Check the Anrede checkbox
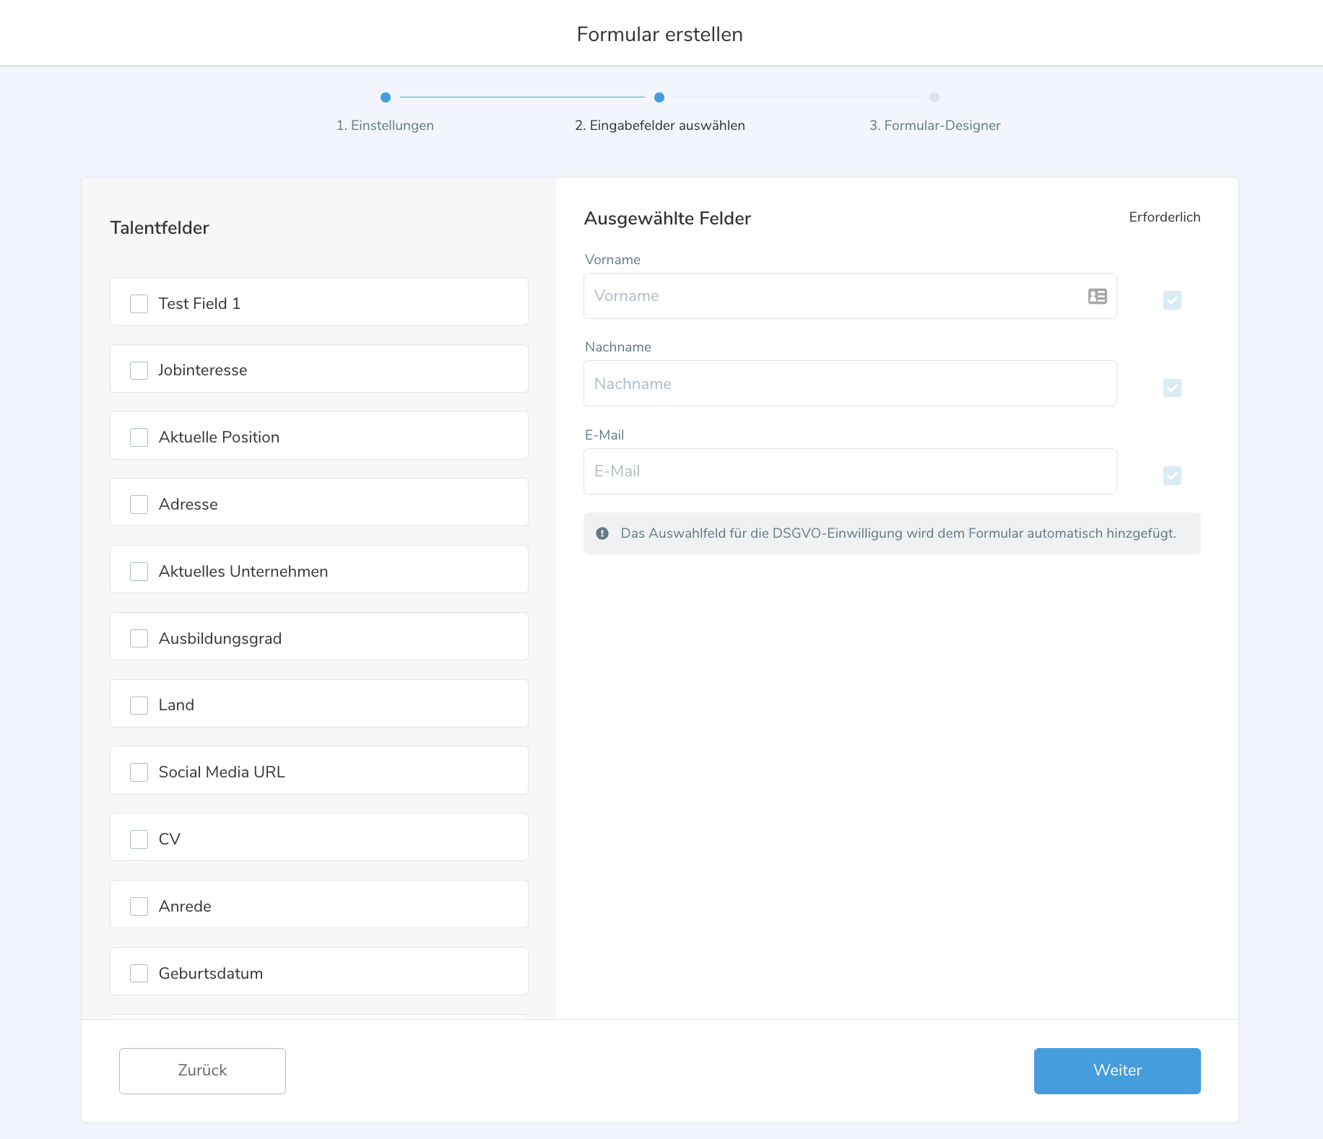 coord(139,907)
